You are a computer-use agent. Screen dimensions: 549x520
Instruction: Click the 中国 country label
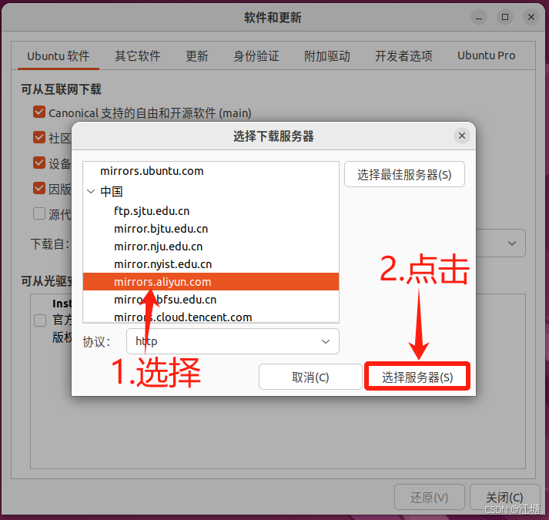tap(112, 192)
